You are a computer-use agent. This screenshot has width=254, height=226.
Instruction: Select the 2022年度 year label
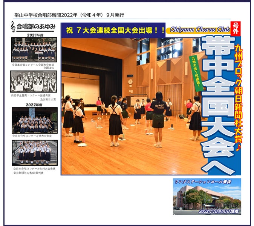coord(34,105)
